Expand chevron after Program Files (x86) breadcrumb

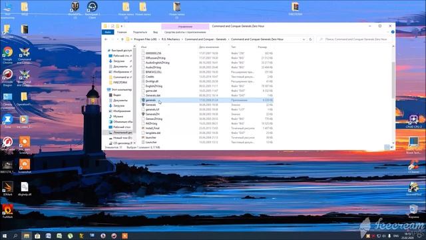(x=159, y=39)
